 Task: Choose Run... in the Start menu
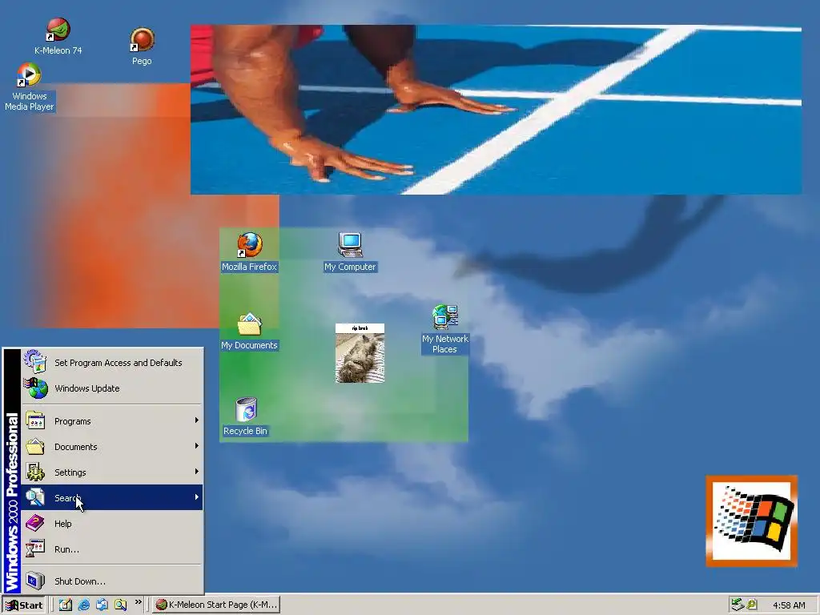[x=112, y=549]
